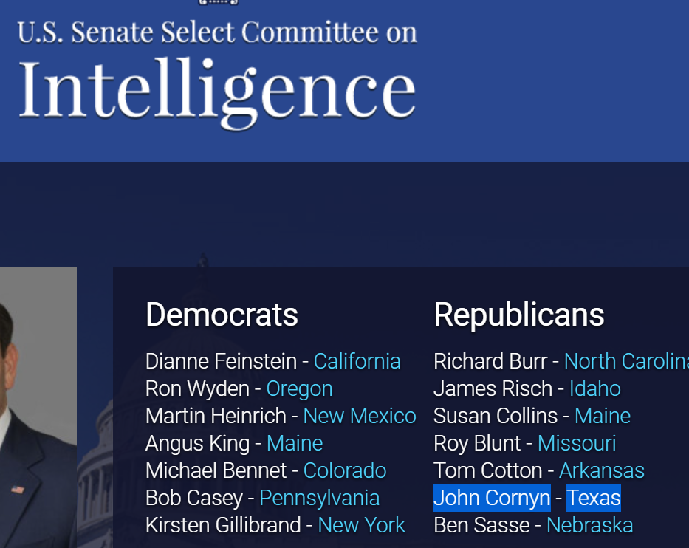Click the New York link
This screenshot has height=548, width=689.
coord(361,525)
